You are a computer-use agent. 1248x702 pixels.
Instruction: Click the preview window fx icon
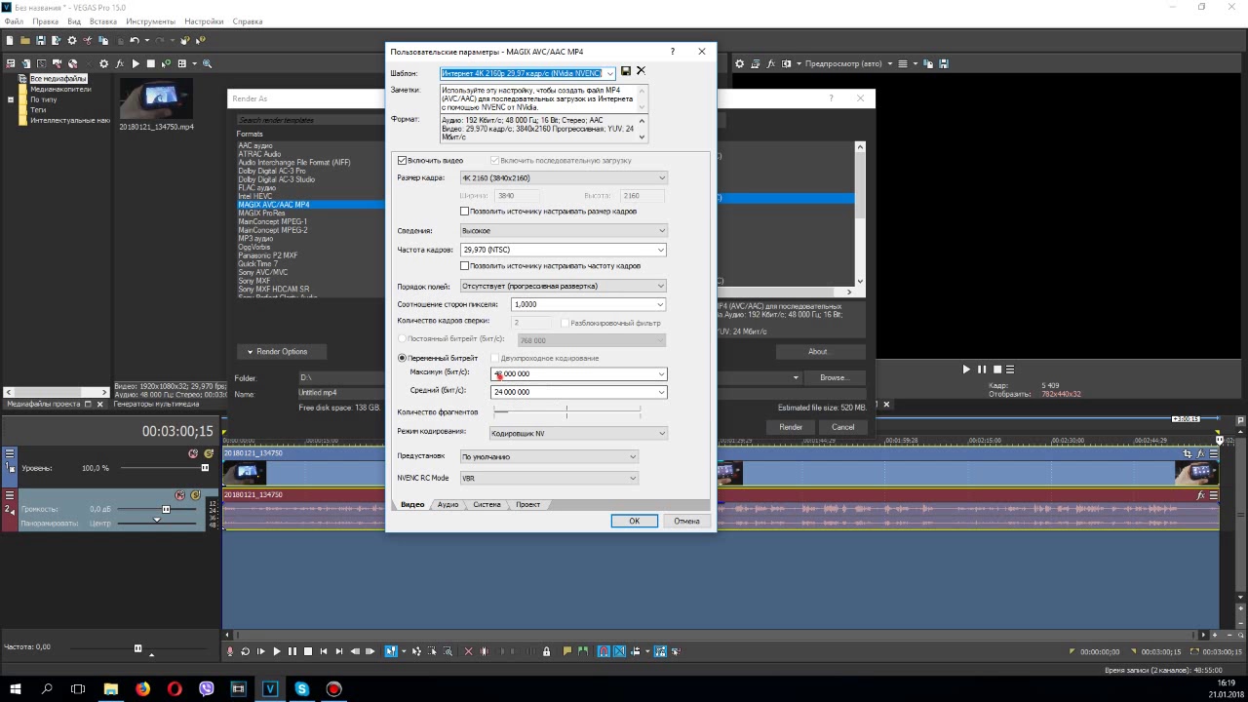pos(770,63)
